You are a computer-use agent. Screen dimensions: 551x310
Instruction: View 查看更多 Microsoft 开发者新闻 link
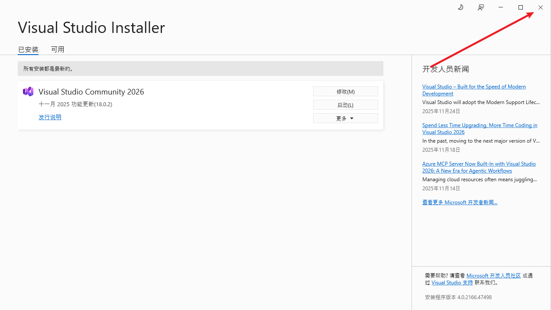pyautogui.click(x=460, y=202)
